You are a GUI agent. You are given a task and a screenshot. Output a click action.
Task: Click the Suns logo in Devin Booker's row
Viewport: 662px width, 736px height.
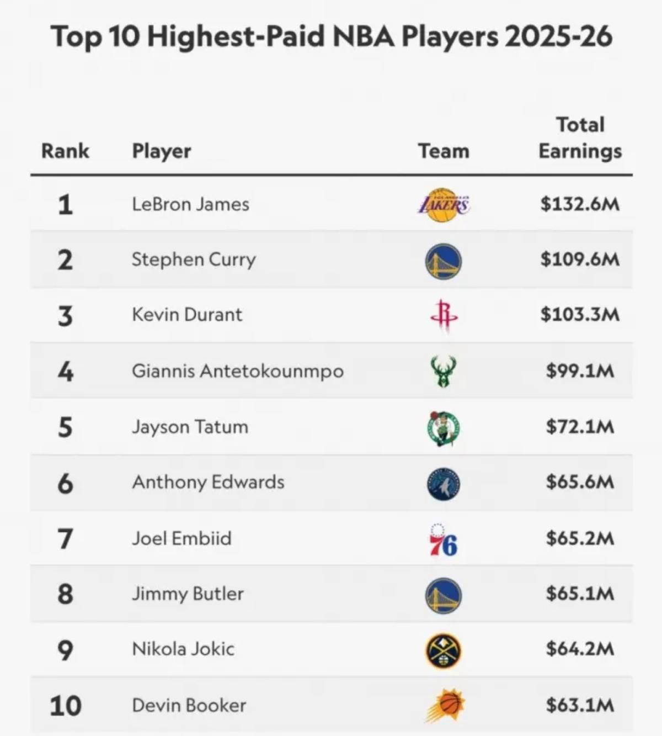click(445, 706)
